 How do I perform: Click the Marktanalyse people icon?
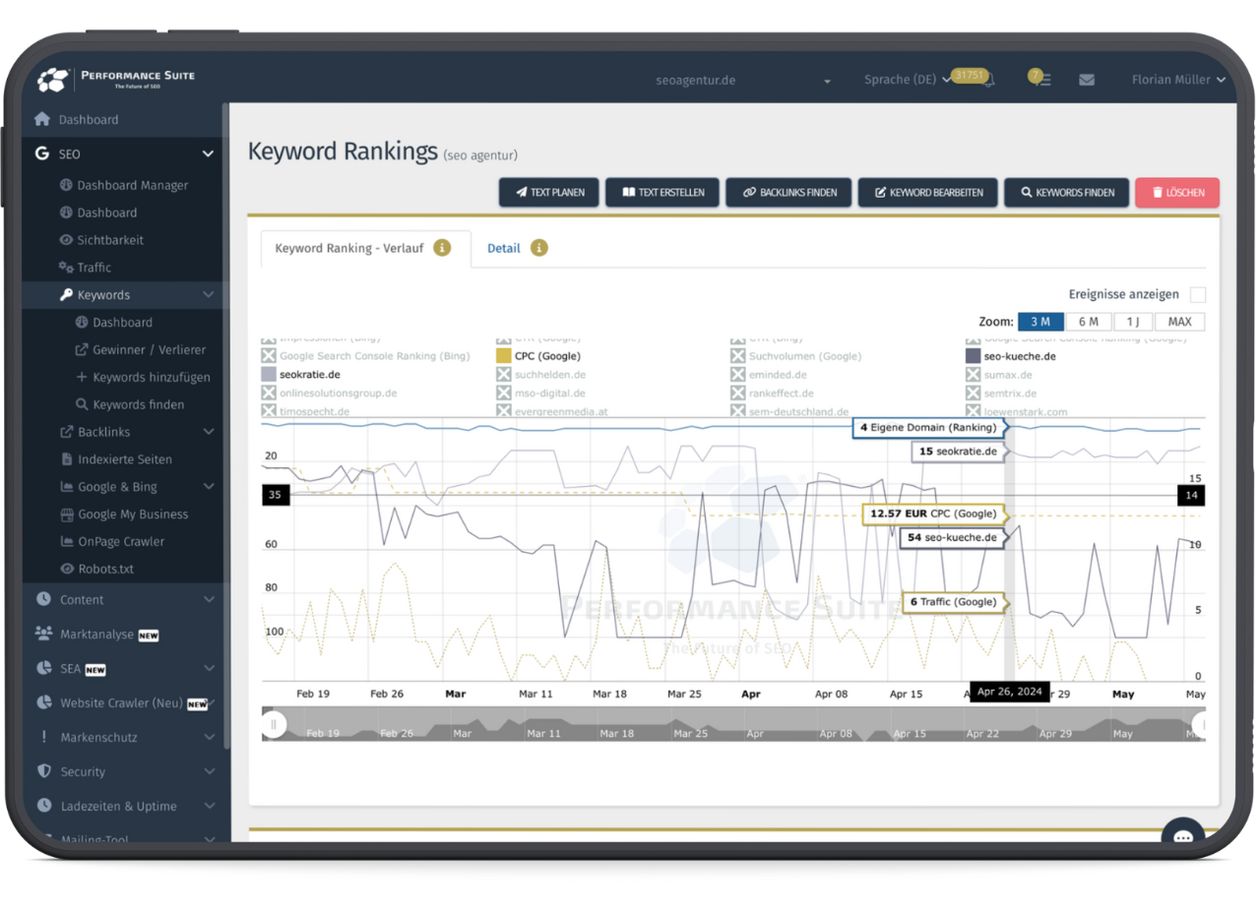click(x=42, y=634)
